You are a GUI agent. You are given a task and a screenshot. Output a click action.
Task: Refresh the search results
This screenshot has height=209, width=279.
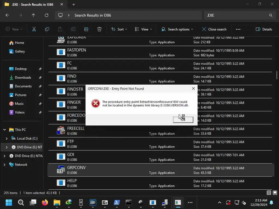point(46,15)
